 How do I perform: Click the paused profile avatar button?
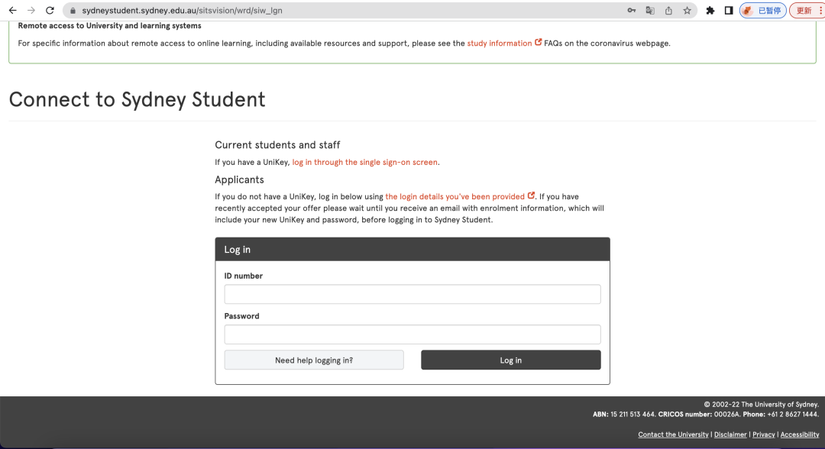coord(762,11)
